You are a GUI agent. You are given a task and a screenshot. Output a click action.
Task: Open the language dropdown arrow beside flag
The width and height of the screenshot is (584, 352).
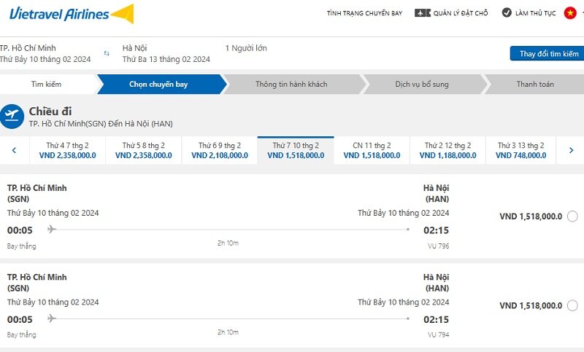point(581,14)
